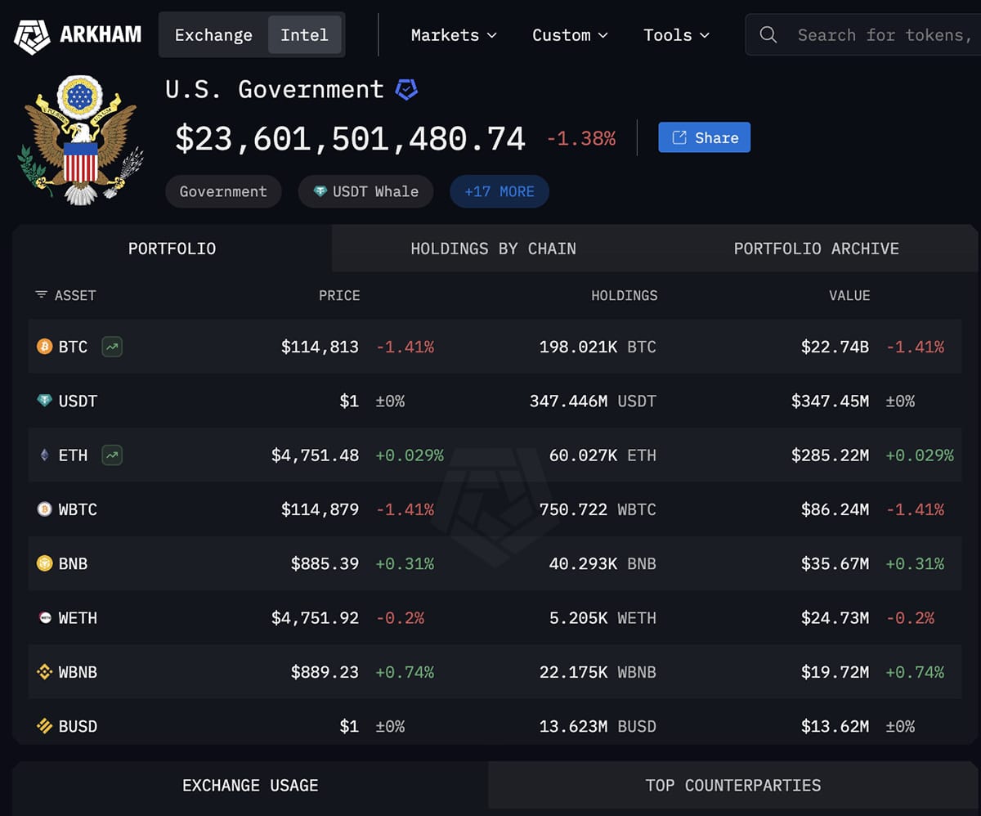This screenshot has height=816, width=981.
Task: Click the ETH value $285.22M
Action: pos(830,455)
